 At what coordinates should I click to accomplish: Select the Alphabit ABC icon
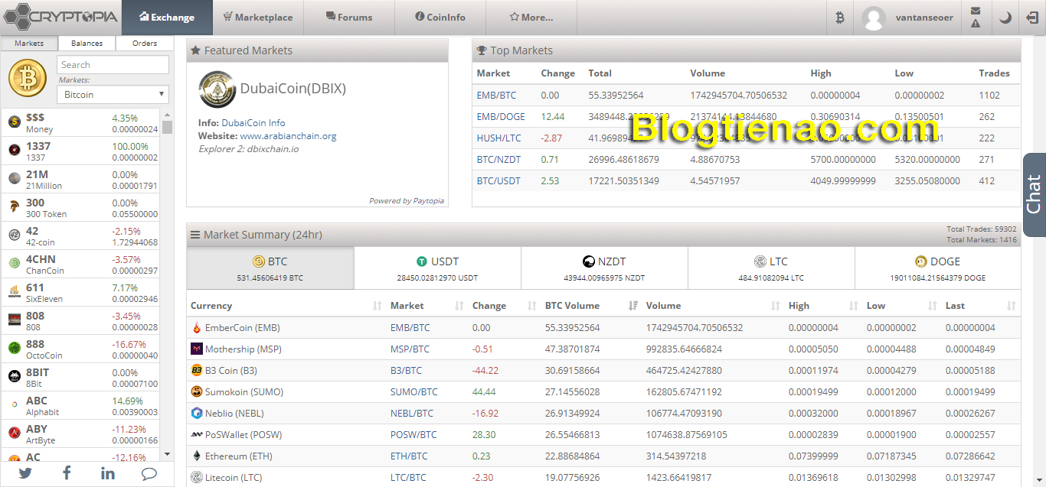tap(15, 405)
